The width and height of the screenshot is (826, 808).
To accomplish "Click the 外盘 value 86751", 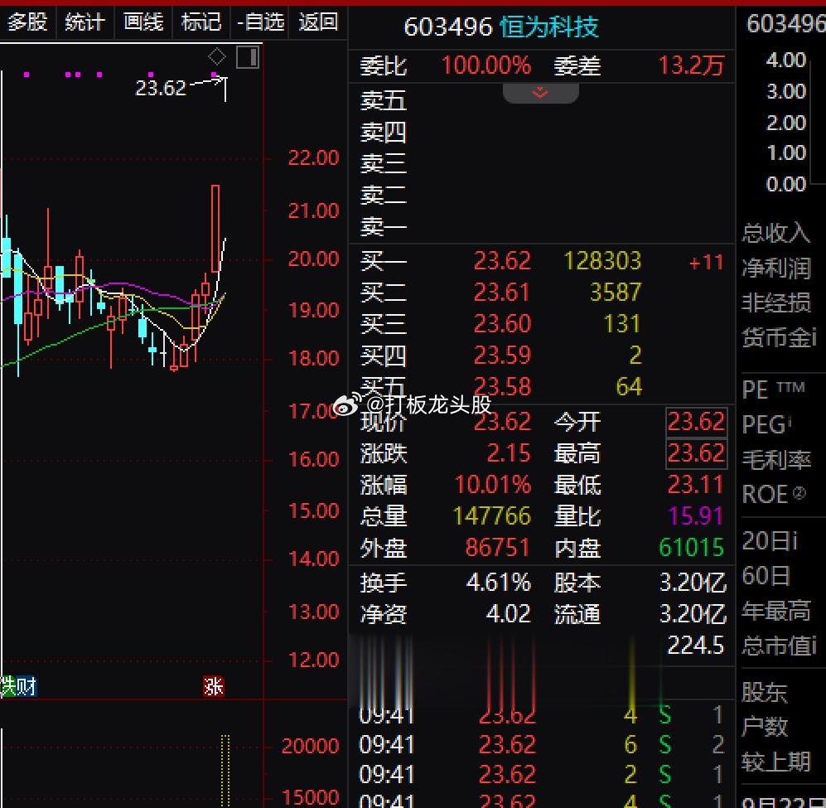I will [x=497, y=548].
